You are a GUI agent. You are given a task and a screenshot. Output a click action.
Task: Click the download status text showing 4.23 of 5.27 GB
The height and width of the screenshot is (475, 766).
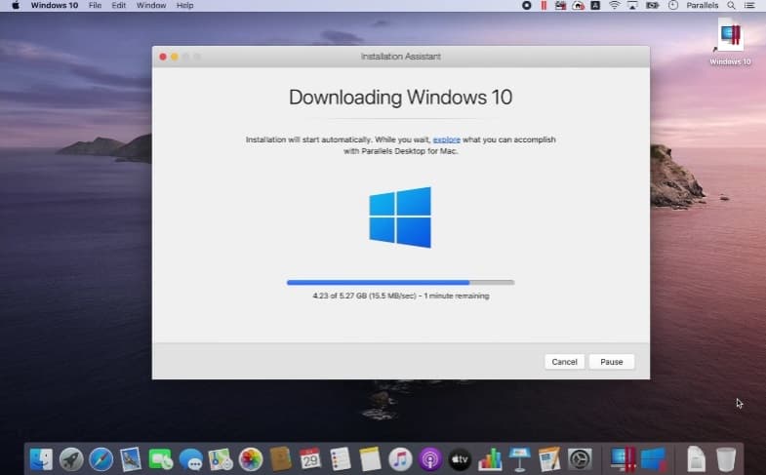click(401, 296)
